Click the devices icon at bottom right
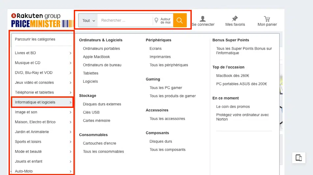 (299, 158)
